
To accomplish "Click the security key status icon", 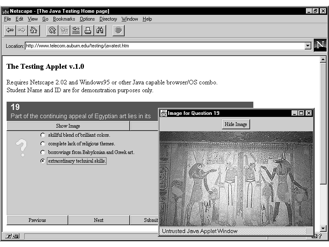I will 12,236.
